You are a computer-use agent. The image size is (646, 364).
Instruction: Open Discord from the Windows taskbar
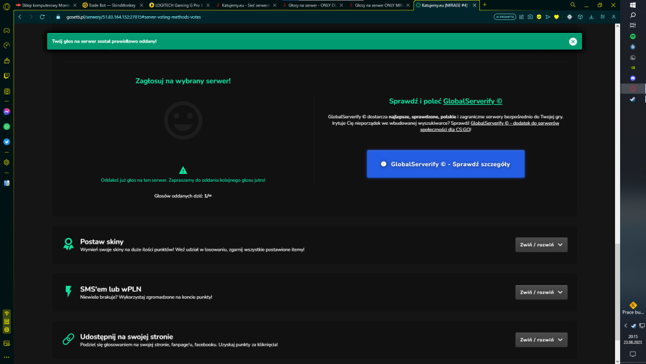pos(633,78)
